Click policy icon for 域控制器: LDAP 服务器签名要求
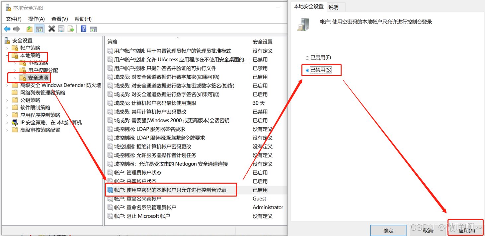Viewport: 485px width, 236px height. (110, 129)
